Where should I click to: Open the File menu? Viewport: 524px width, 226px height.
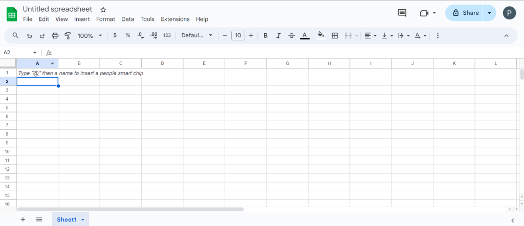coord(28,19)
